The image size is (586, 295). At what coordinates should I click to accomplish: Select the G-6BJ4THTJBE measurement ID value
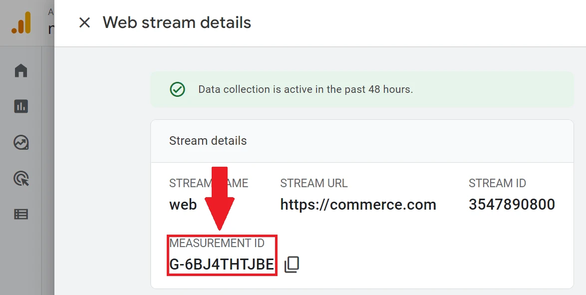[x=222, y=265]
